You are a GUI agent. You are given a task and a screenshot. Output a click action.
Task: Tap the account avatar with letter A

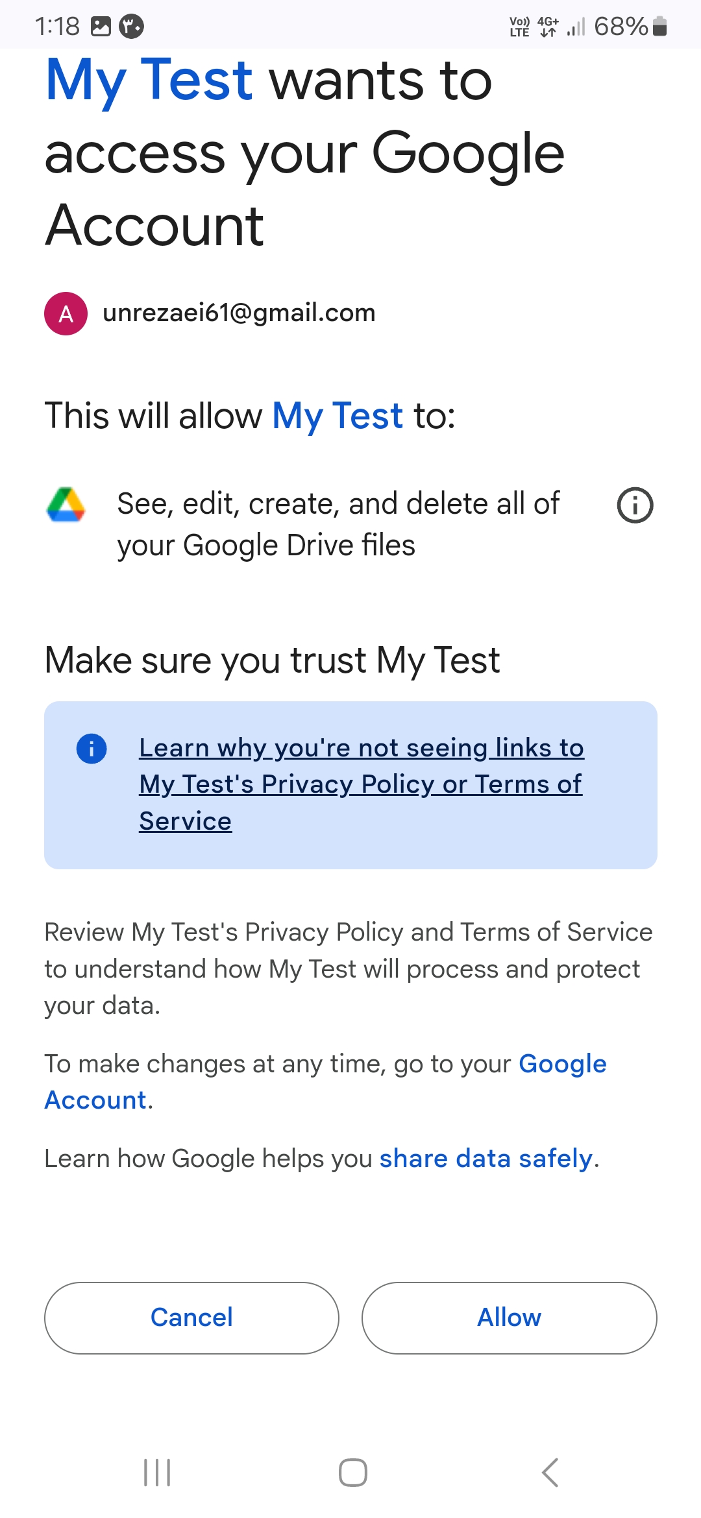click(66, 314)
